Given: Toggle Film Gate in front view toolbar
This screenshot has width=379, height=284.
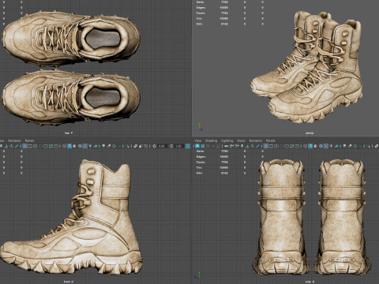Looking at the screenshot, I should (30, 146).
